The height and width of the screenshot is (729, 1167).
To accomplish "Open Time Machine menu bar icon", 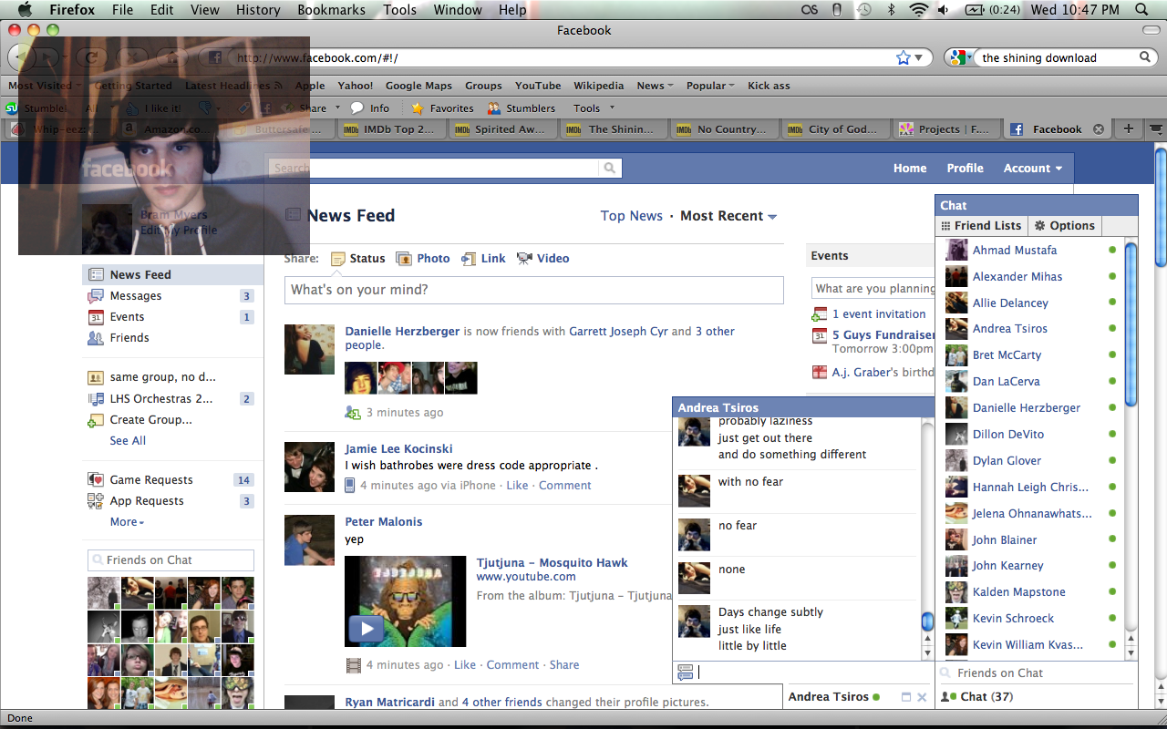I will coord(864,10).
